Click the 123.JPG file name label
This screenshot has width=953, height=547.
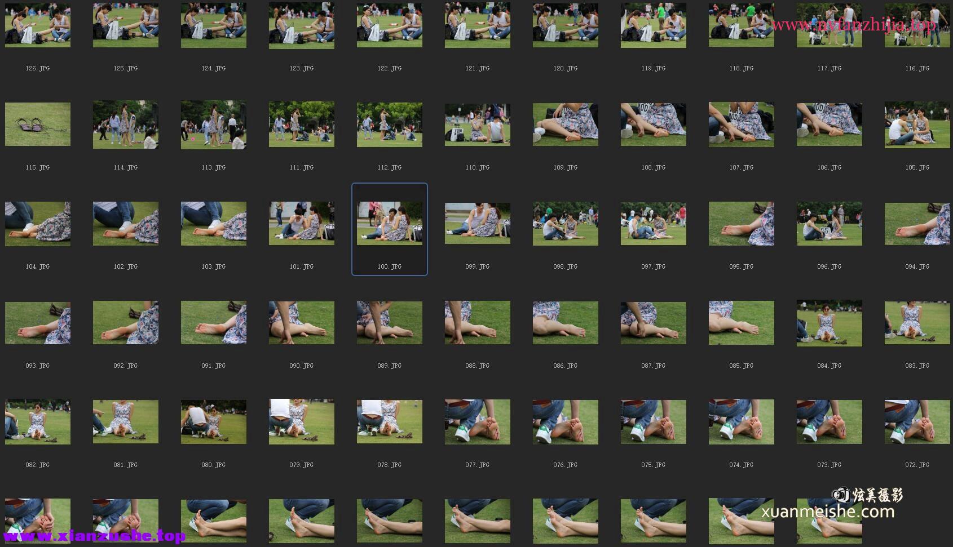302,68
